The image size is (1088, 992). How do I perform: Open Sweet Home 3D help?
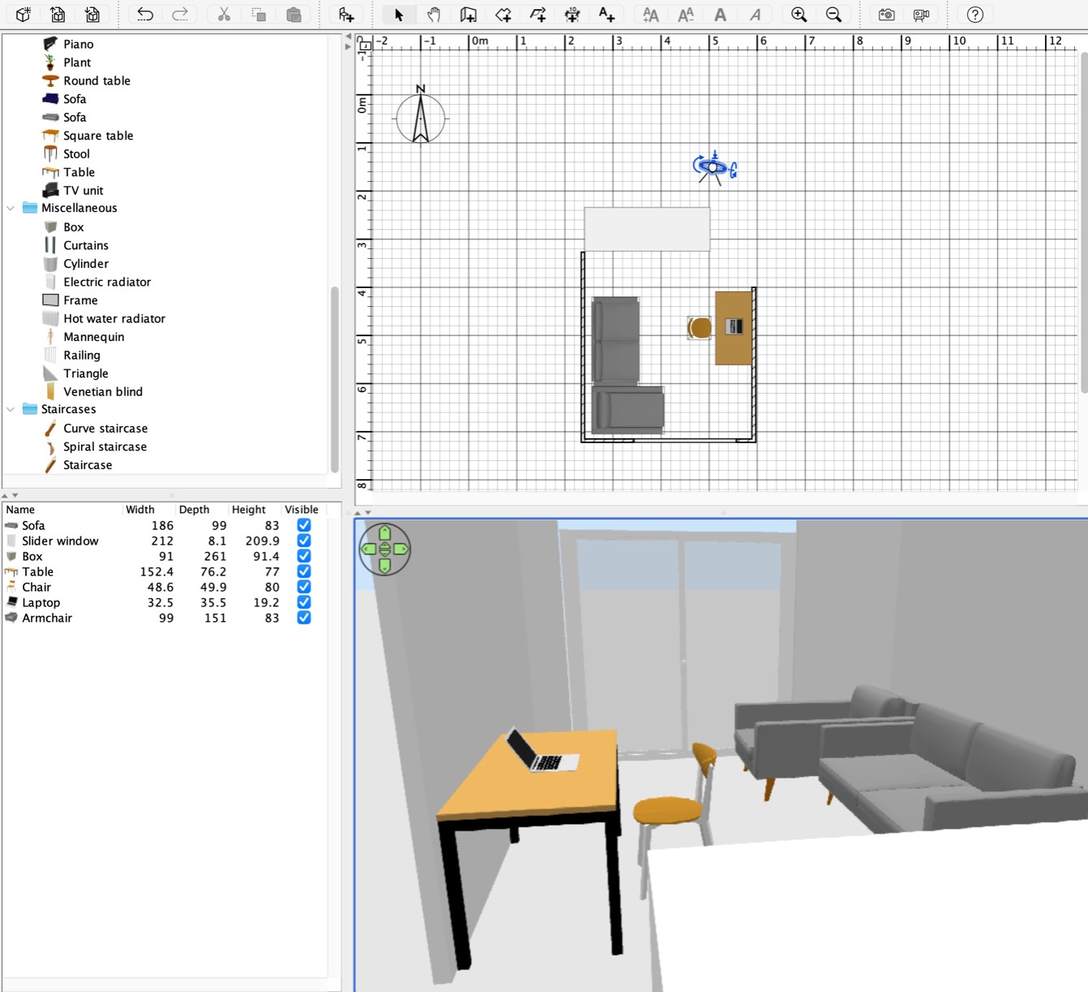click(x=975, y=15)
